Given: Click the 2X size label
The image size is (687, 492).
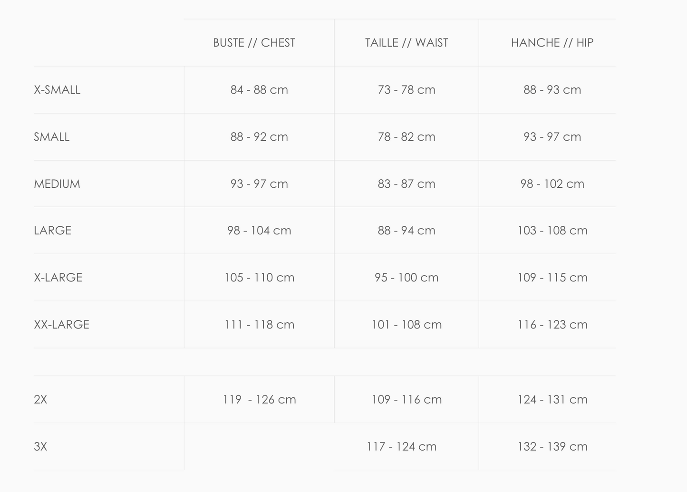Looking at the screenshot, I should (40, 400).
